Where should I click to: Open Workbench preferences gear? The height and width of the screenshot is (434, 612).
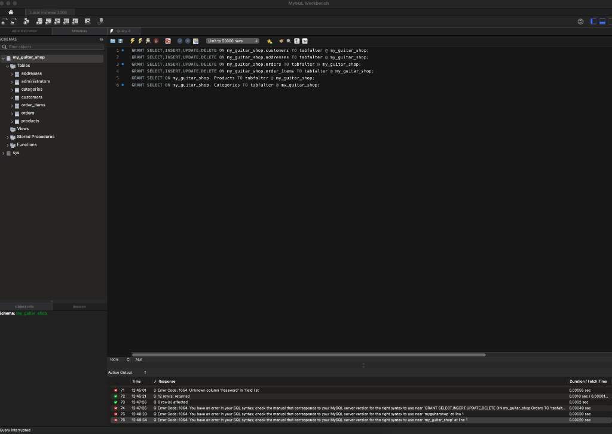(x=581, y=21)
